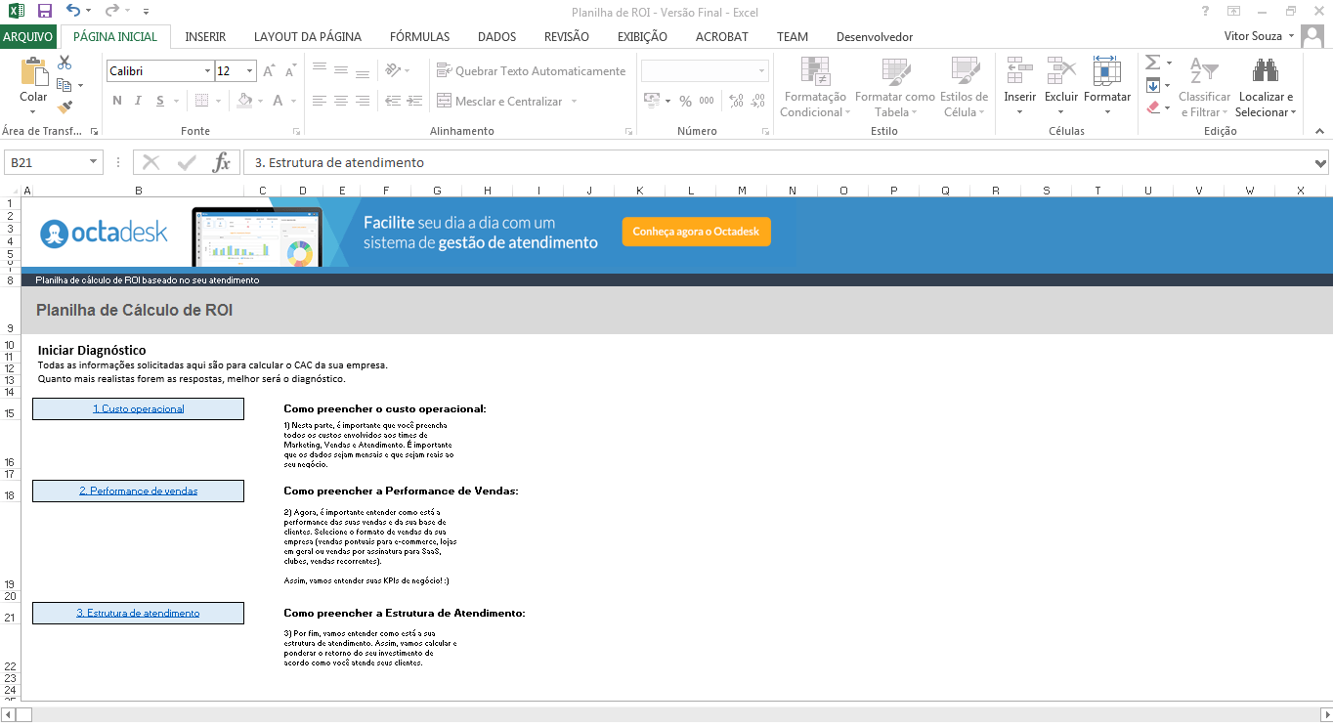Image resolution: width=1333 pixels, height=727 pixels.
Task: Decrease font size with smaller A icon
Action: pos(291,71)
